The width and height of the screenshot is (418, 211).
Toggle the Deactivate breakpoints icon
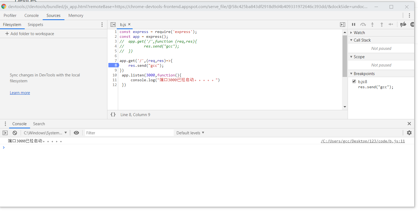(x=403, y=24)
